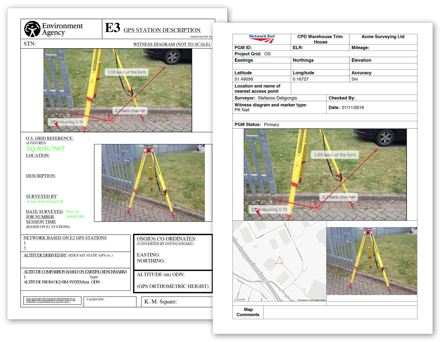Open the tripod photo beside the O.S. grid reference
Image resolution: width=440 pixels, height=342 pixels.
pos(153,183)
